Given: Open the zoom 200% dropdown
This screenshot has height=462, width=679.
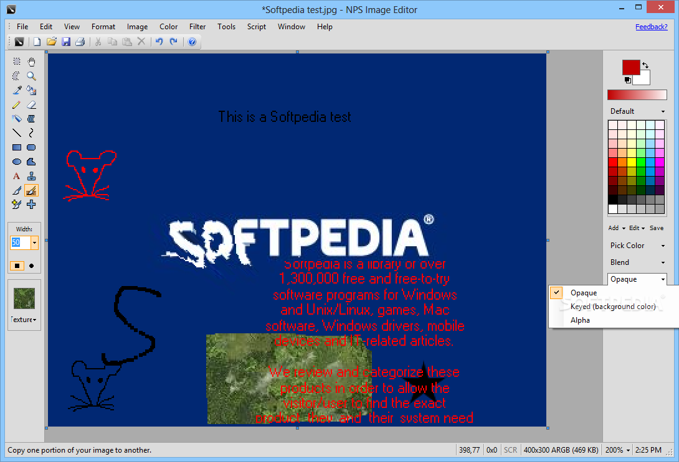Looking at the screenshot, I should point(617,450).
